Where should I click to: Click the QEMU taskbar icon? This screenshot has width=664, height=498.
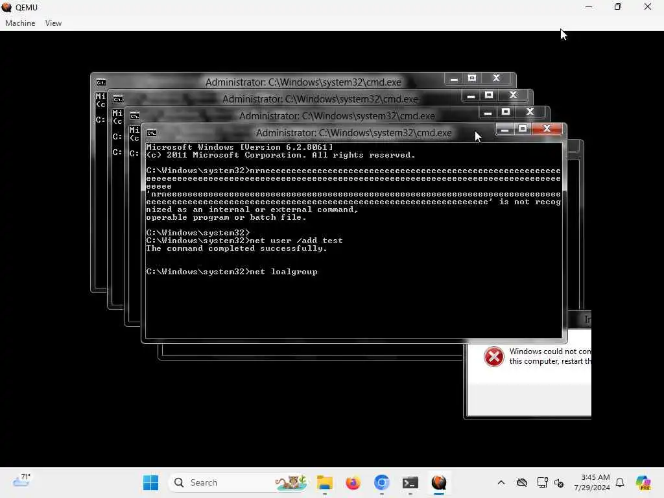[439, 482]
